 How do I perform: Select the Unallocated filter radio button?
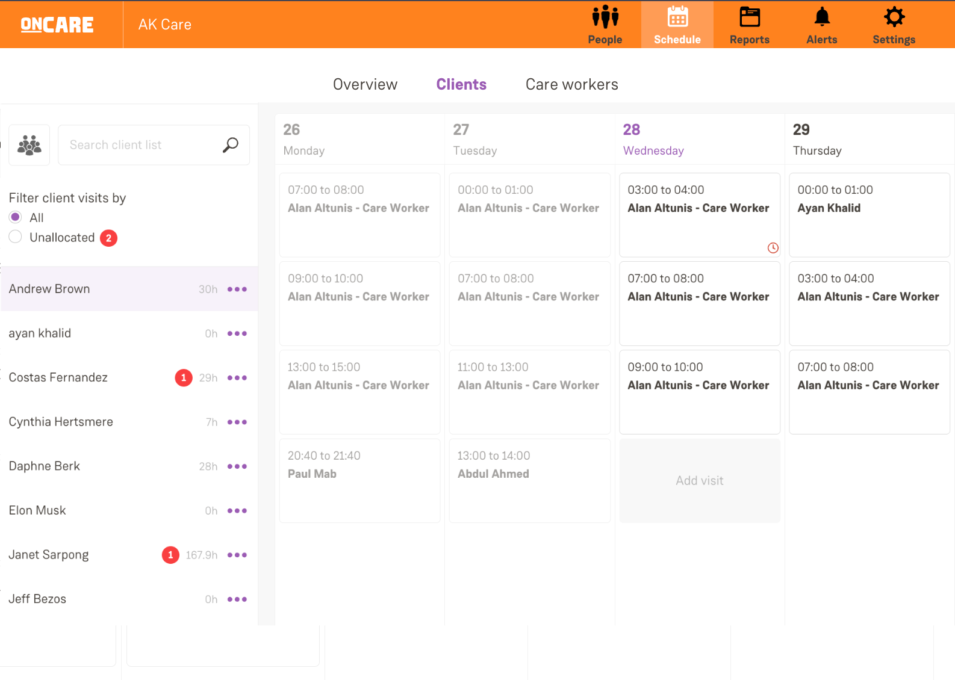(16, 237)
